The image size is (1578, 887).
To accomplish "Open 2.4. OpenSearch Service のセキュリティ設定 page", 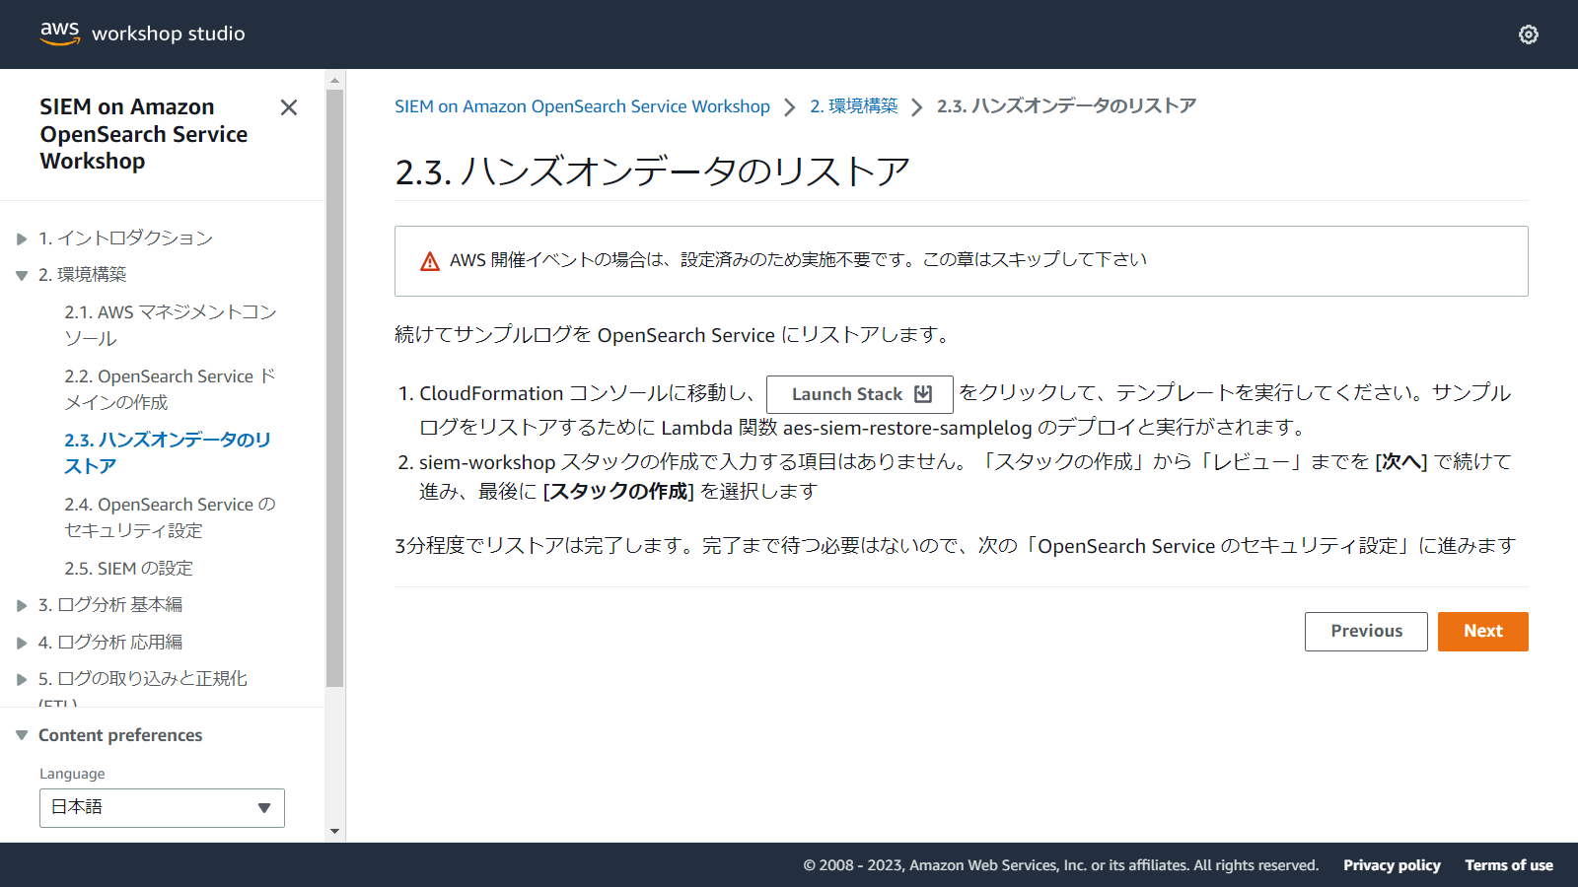I will (x=170, y=517).
